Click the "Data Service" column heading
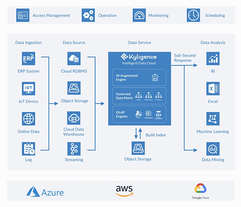The width and height of the screenshot is (241, 207). [140, 42]
